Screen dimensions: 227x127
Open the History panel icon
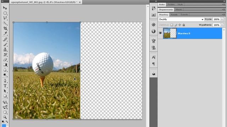pyautogui.click(x=154, y=8)
